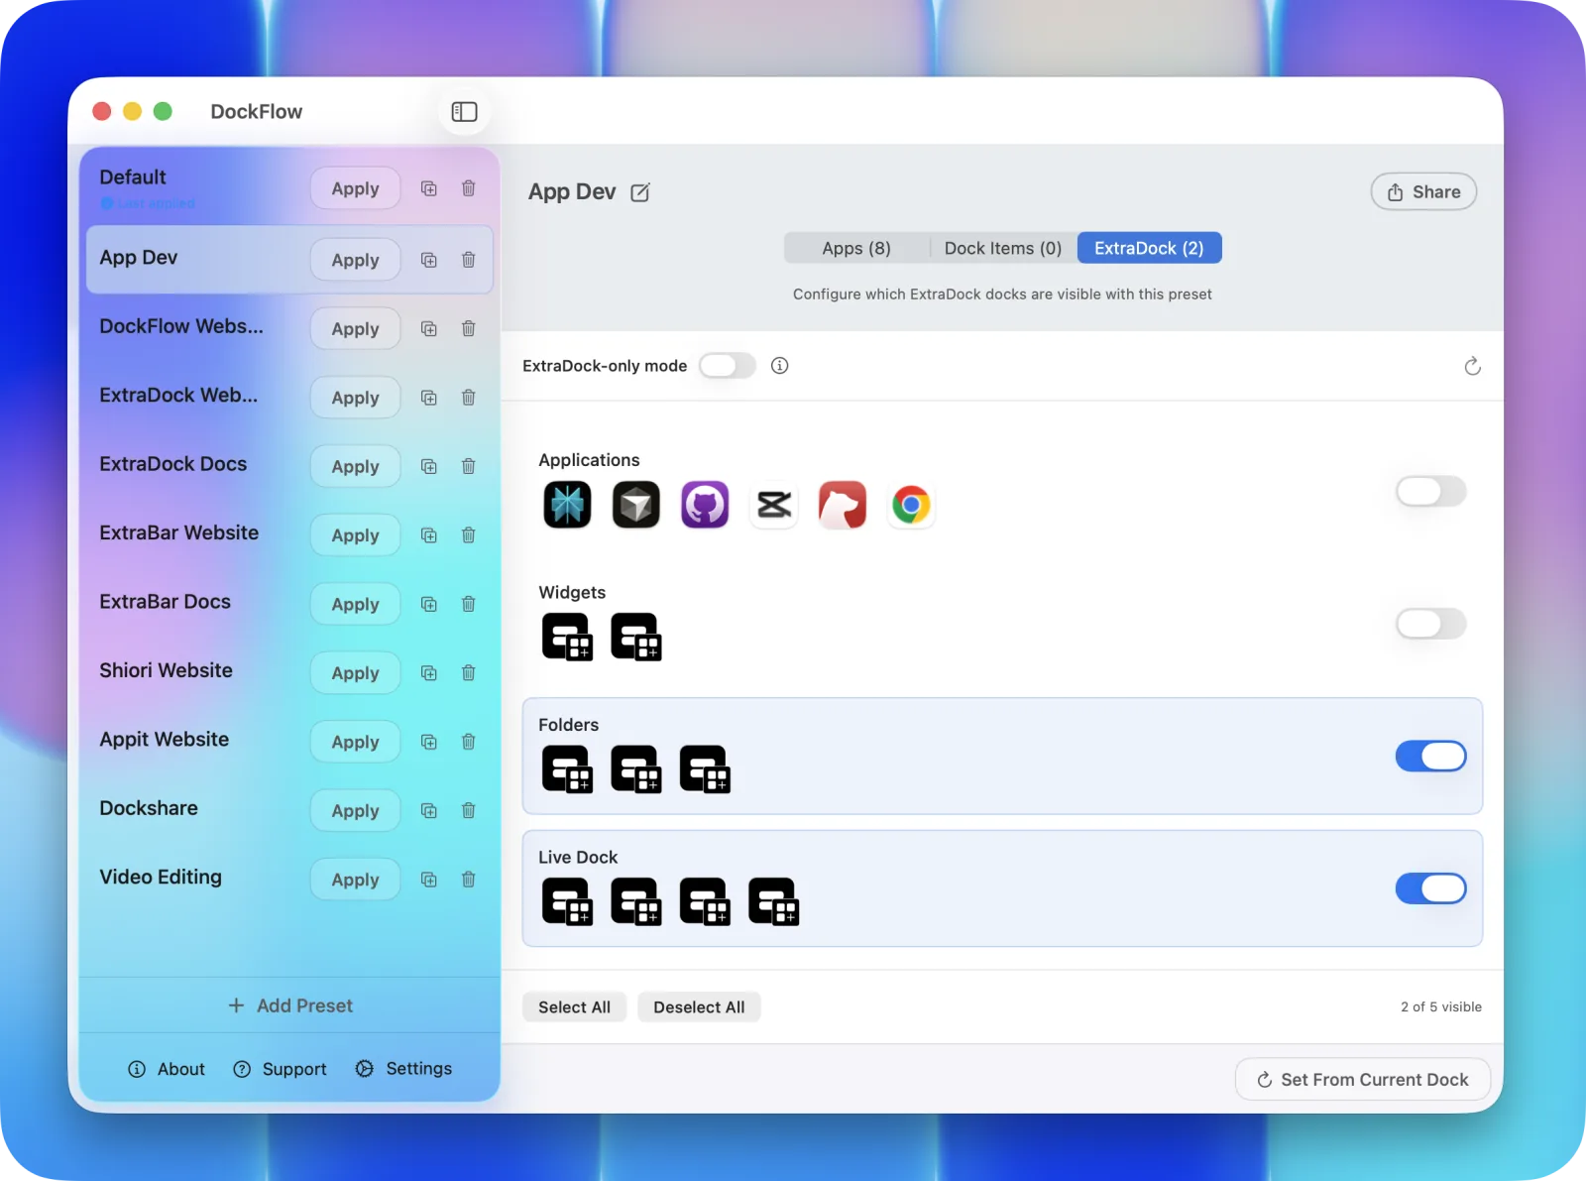This screenshot has height=1181, width=1586.
Task: Apply the ExtraBar Website preset
Action: coord(355,535)
